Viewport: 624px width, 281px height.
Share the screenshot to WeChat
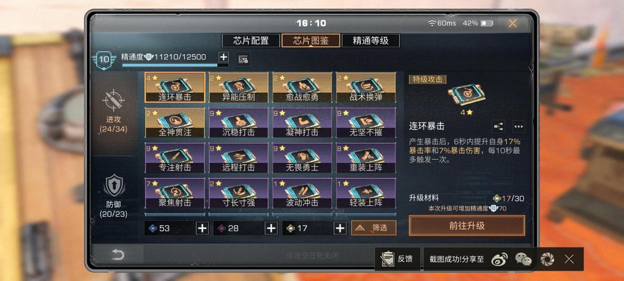tap(524, 259)
